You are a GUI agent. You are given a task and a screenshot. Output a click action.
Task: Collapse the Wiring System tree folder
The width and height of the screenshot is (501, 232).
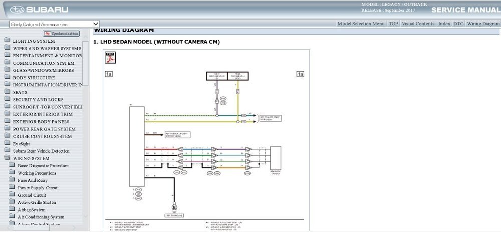click(x=7, y=158)
